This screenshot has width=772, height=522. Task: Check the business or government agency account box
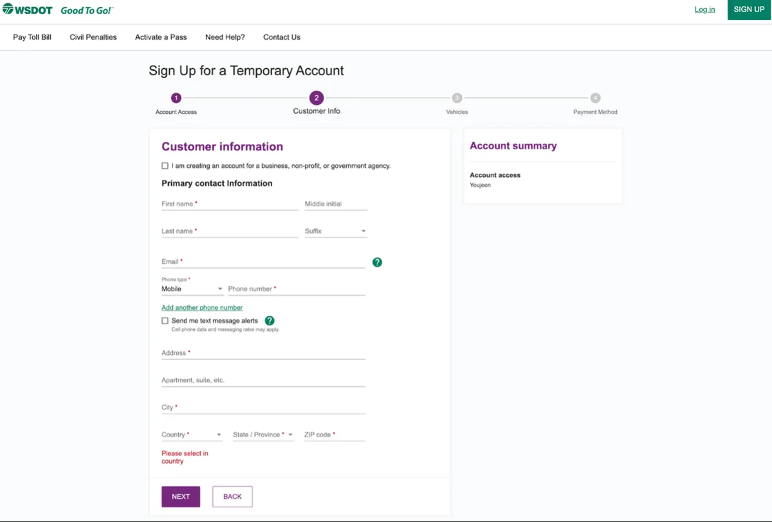(165, 166)
